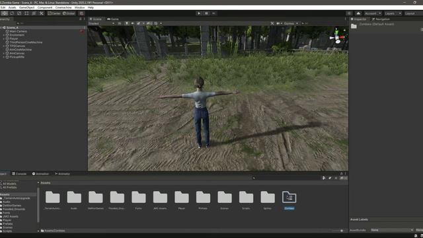423x238 pixels.
Task: Switch to the Game tab
Action: click(x=113, y=19)
